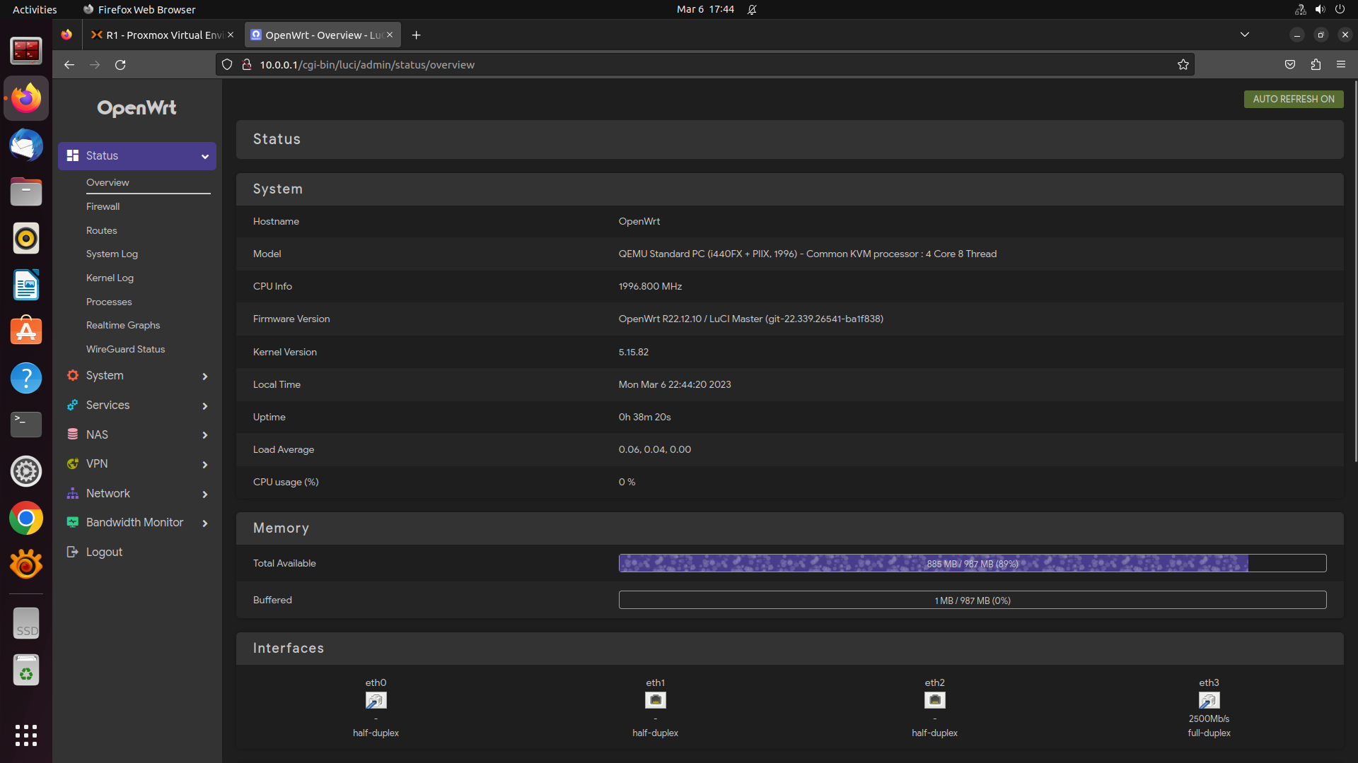Open the Activities overview
Screen dimensions: 1358x763
click(35, 9)
